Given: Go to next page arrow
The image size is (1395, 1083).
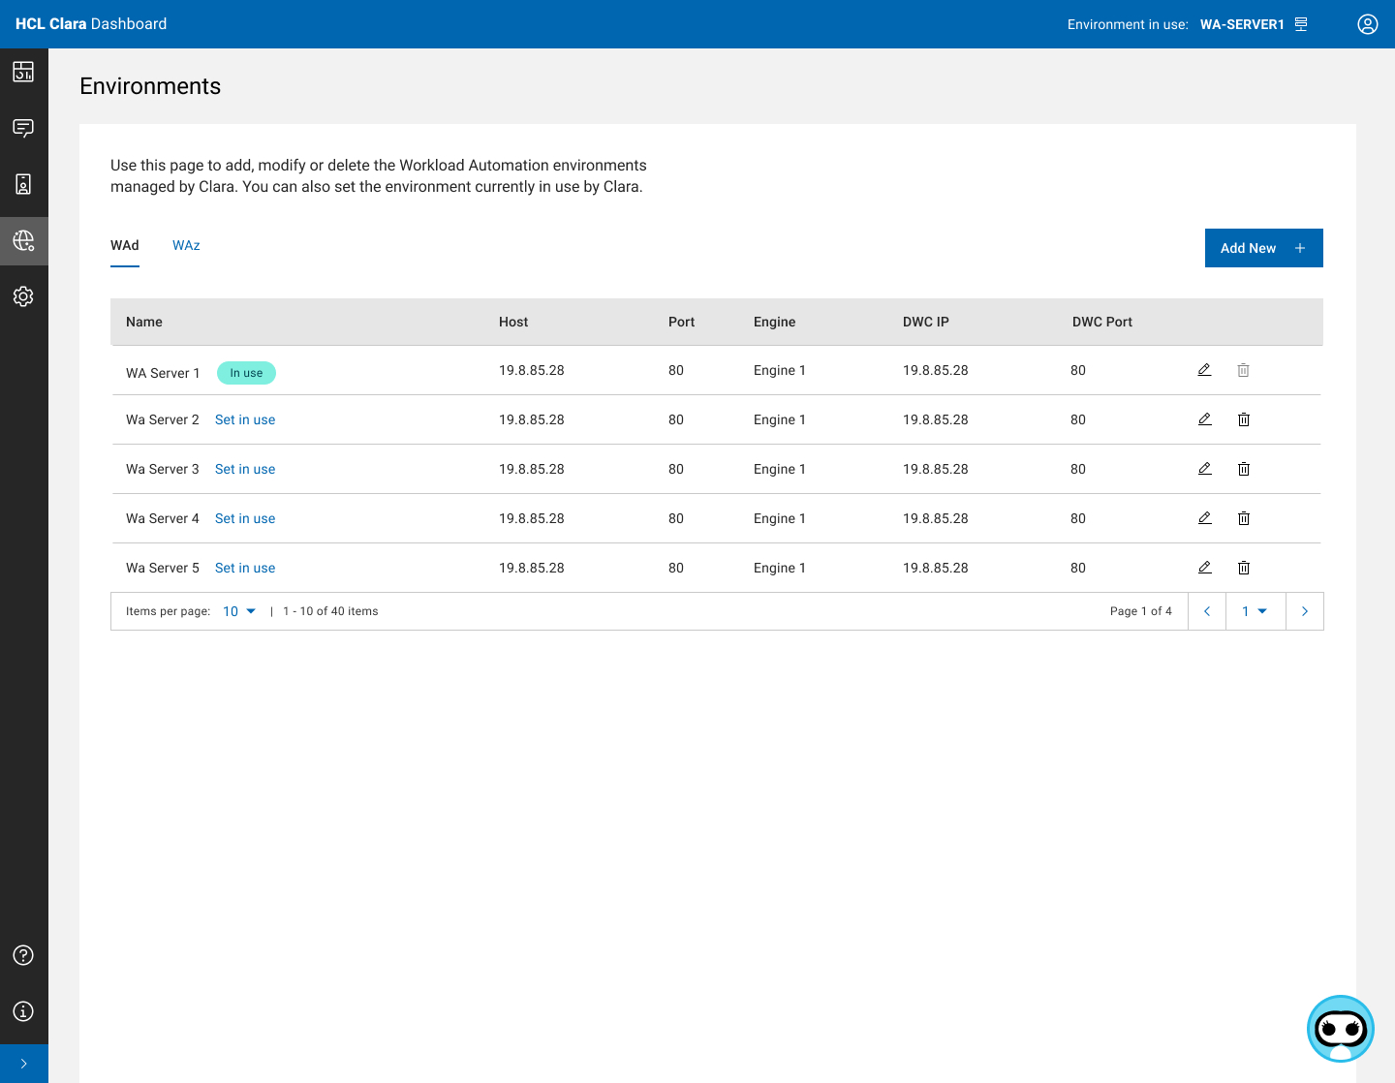Looking at the screenshot, I should (x=1304, y=611).
